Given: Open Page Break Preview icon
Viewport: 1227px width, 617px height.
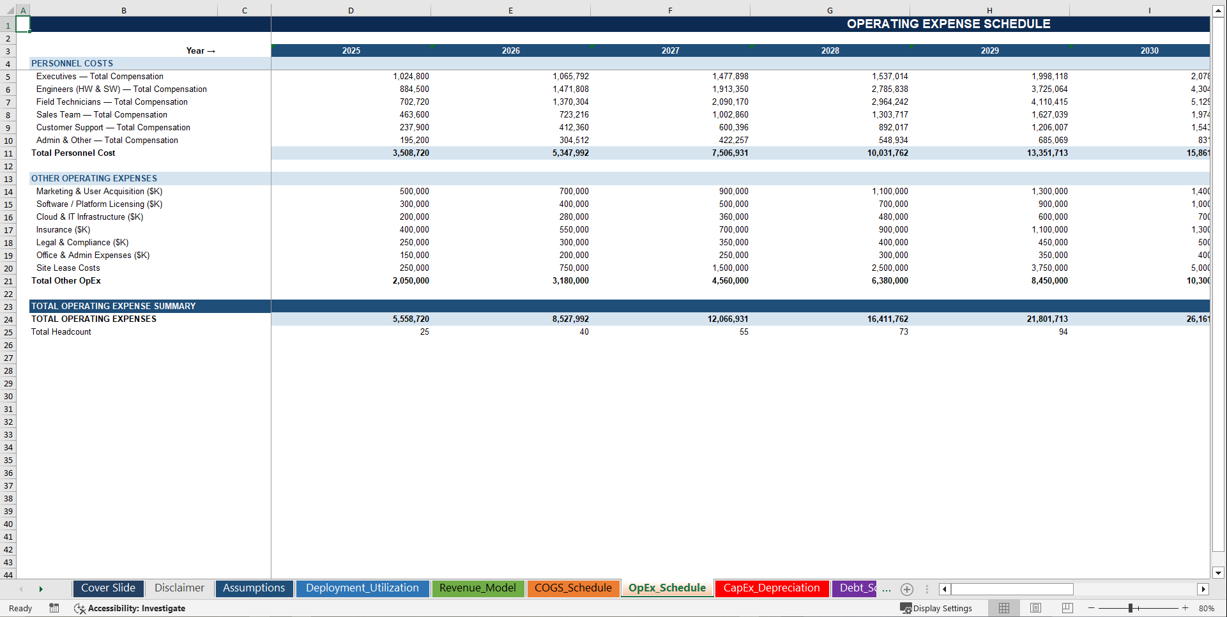Looking at the screenshot, I should click(1067, 608).
